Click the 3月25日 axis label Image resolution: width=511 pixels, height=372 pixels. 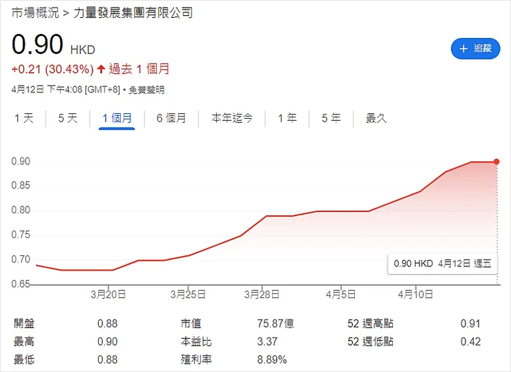188,295
